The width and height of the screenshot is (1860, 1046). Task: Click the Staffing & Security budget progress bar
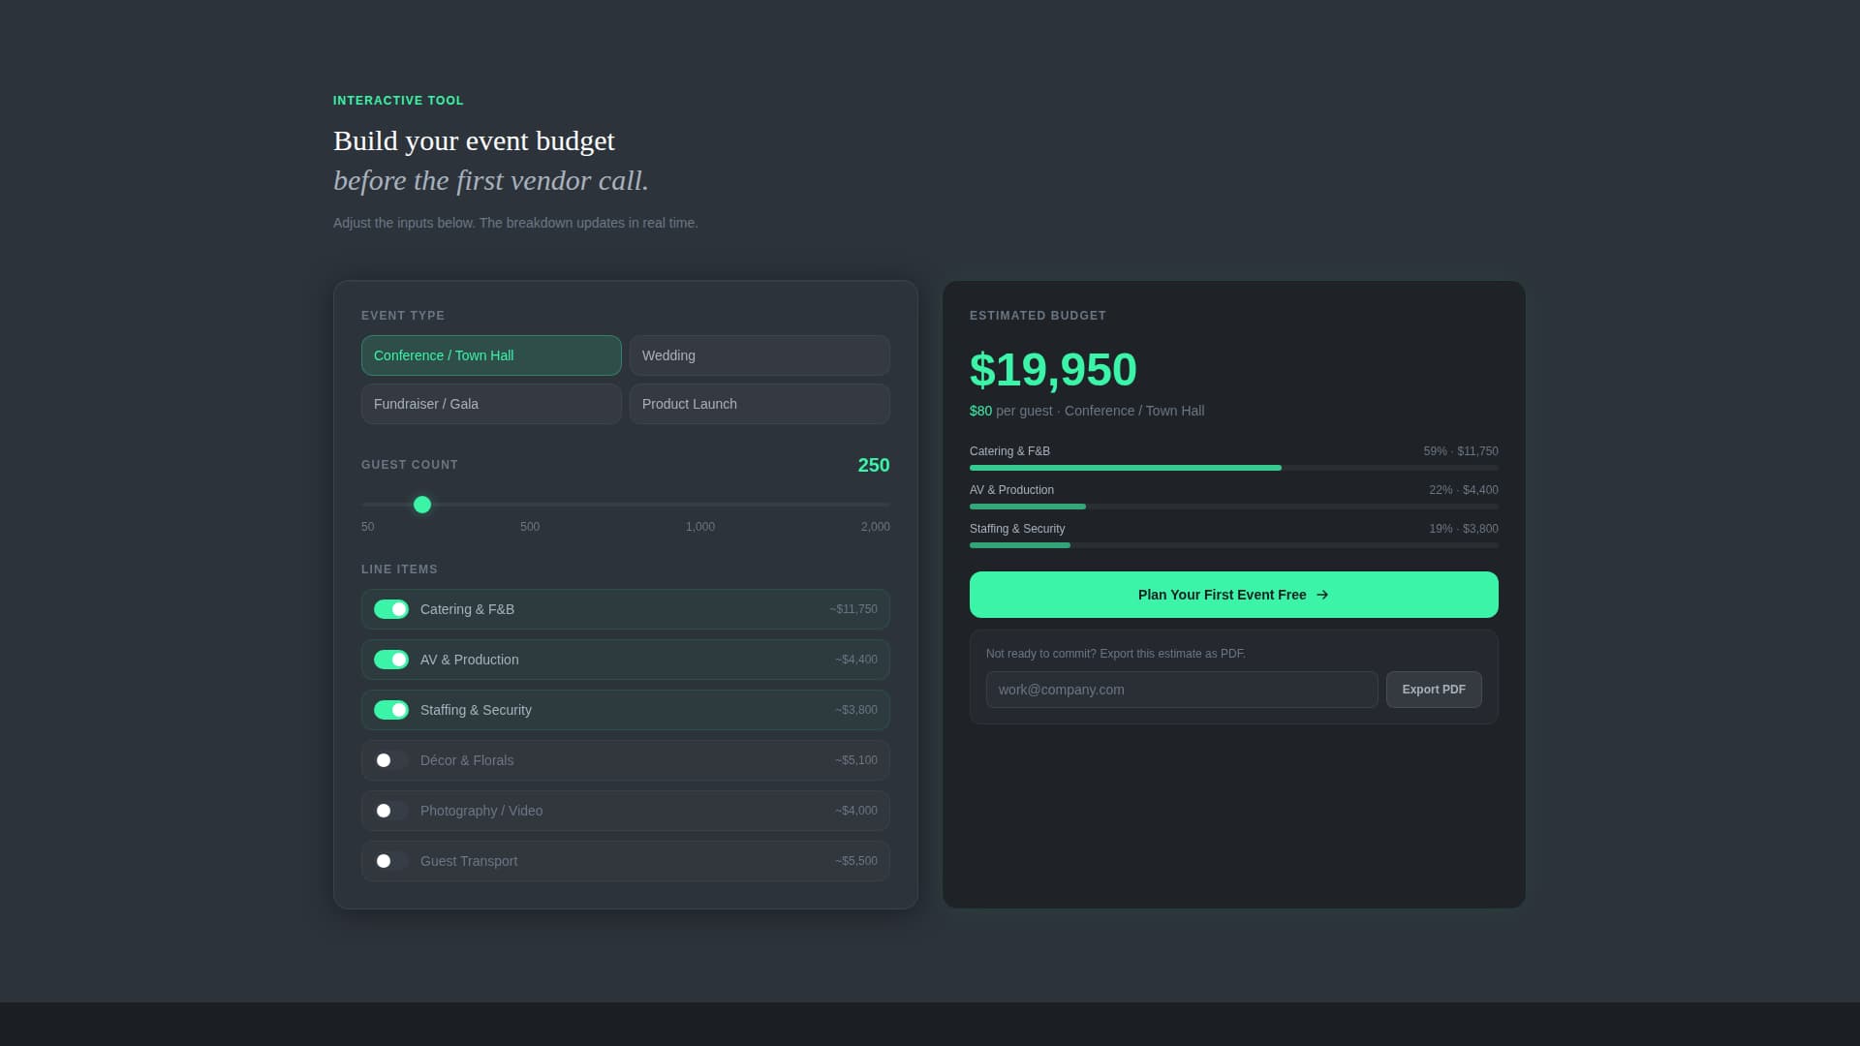[x=1234, y=545]
